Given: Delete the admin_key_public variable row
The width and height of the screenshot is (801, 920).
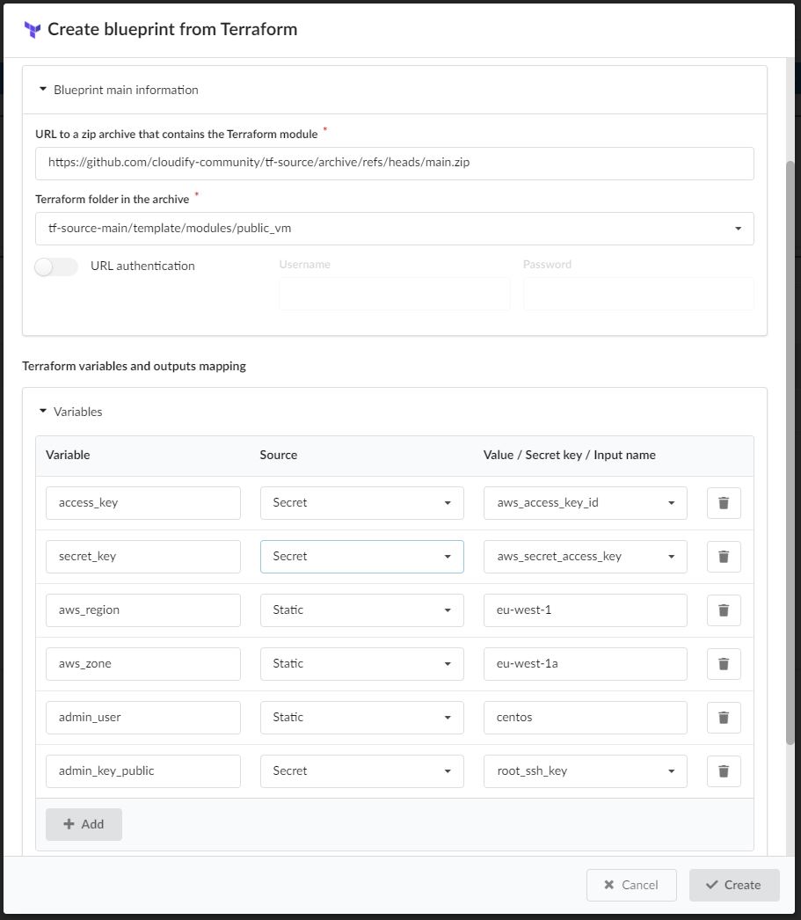Looking at the screenshot, I should tap(723, 770).
